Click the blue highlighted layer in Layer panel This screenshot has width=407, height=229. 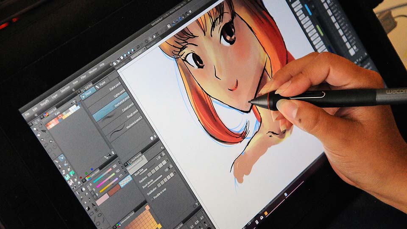click(x=307, y=9)
